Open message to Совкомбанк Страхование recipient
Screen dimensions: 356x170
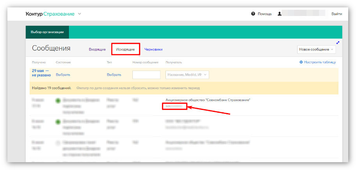point(208,100)
